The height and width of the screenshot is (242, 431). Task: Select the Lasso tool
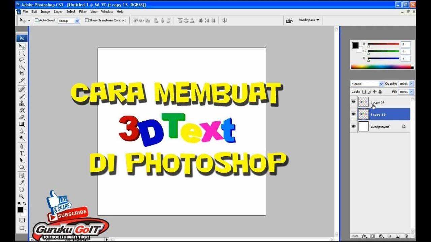[22, 60]
